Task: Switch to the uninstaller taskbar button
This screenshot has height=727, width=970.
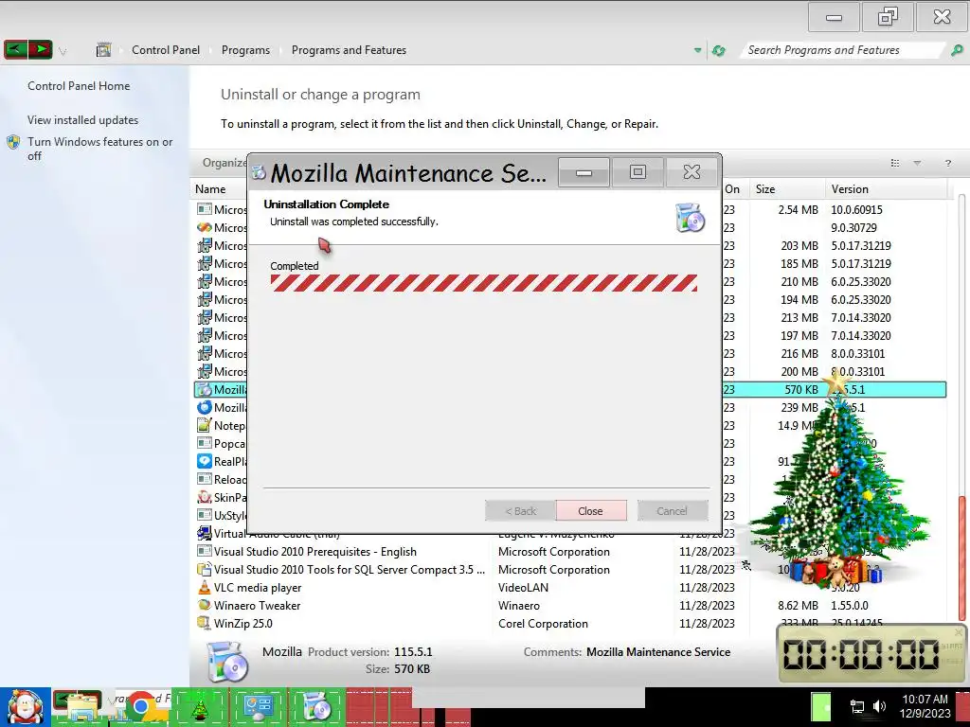Action: (316, 708)
